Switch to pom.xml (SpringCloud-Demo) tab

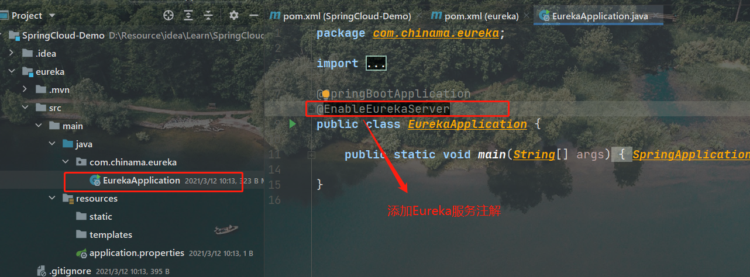[x=340, y=16]
